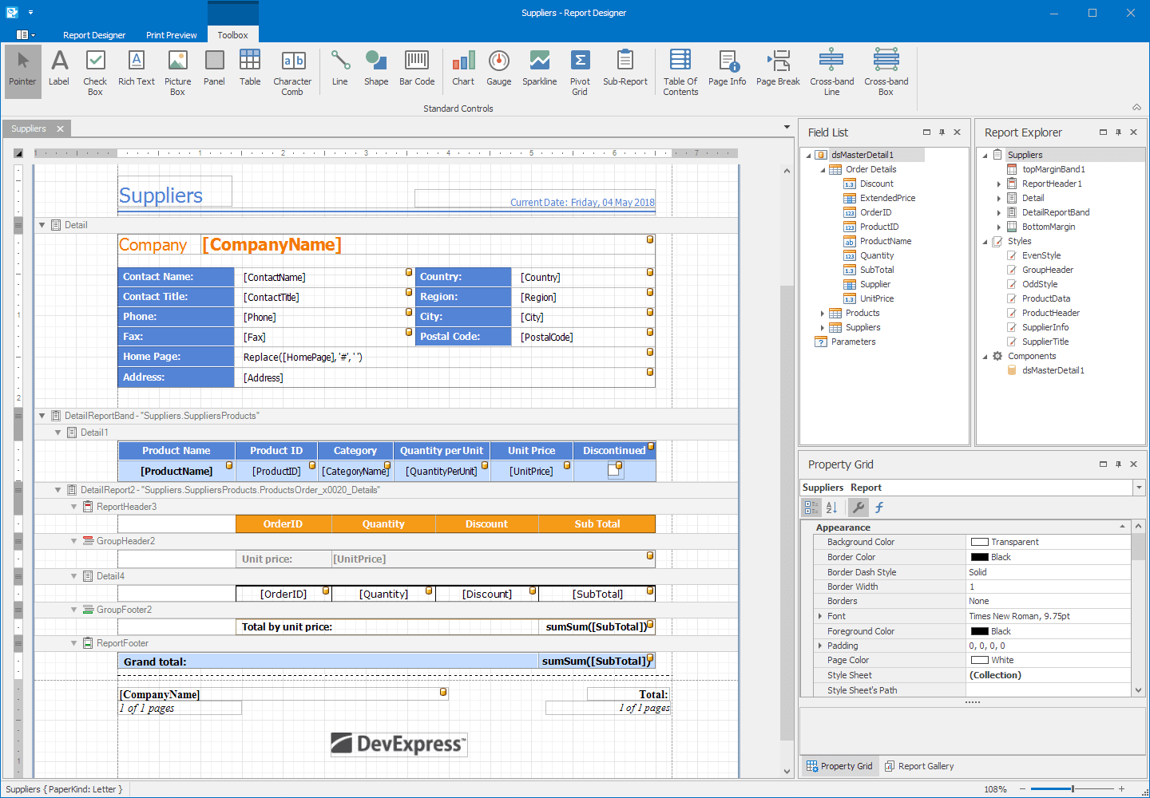The image size is (1150, 798).
Task: Pick the Chart control from Standard Controls
Action: (x=463, y=70)
